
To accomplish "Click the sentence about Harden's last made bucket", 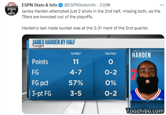I will coord(85,28).
